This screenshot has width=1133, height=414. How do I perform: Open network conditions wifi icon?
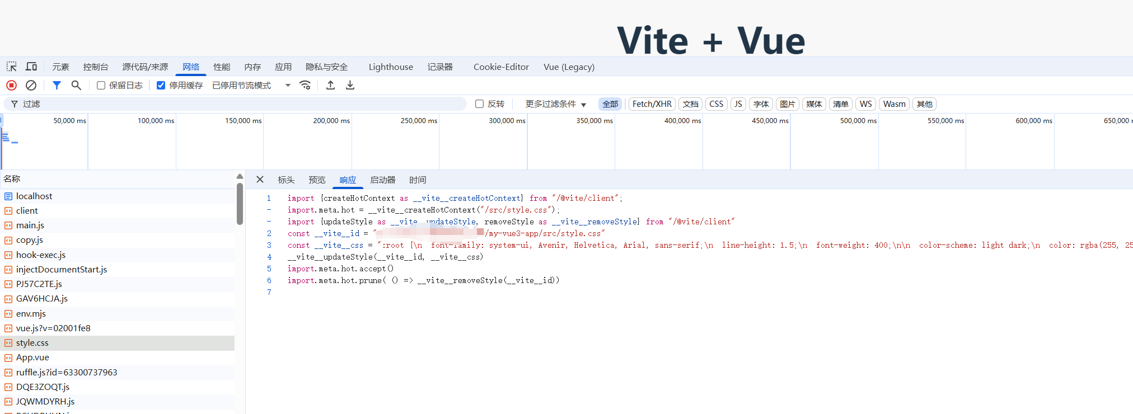click(305, 85)
